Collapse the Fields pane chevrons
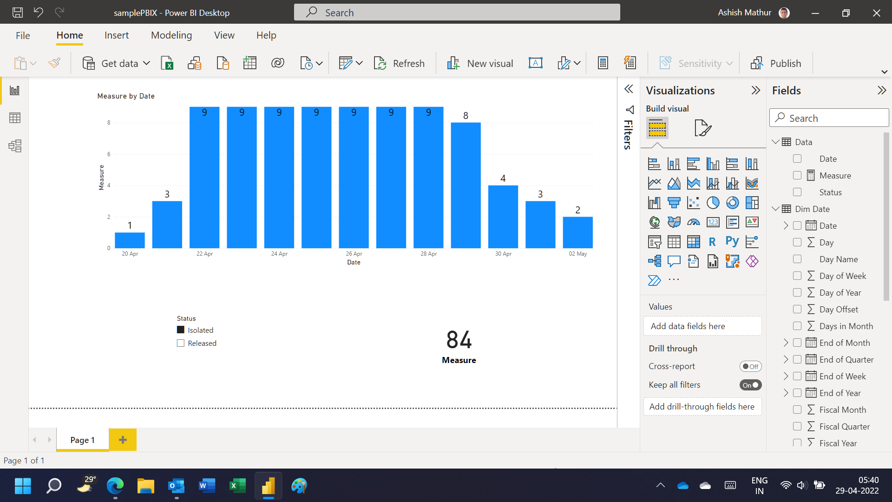This screenshot has height=502, width=892. [x=882, y=90]
